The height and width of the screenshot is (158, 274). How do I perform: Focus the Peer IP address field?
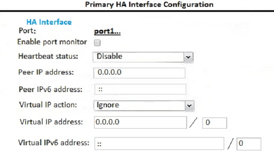(139, 73)
